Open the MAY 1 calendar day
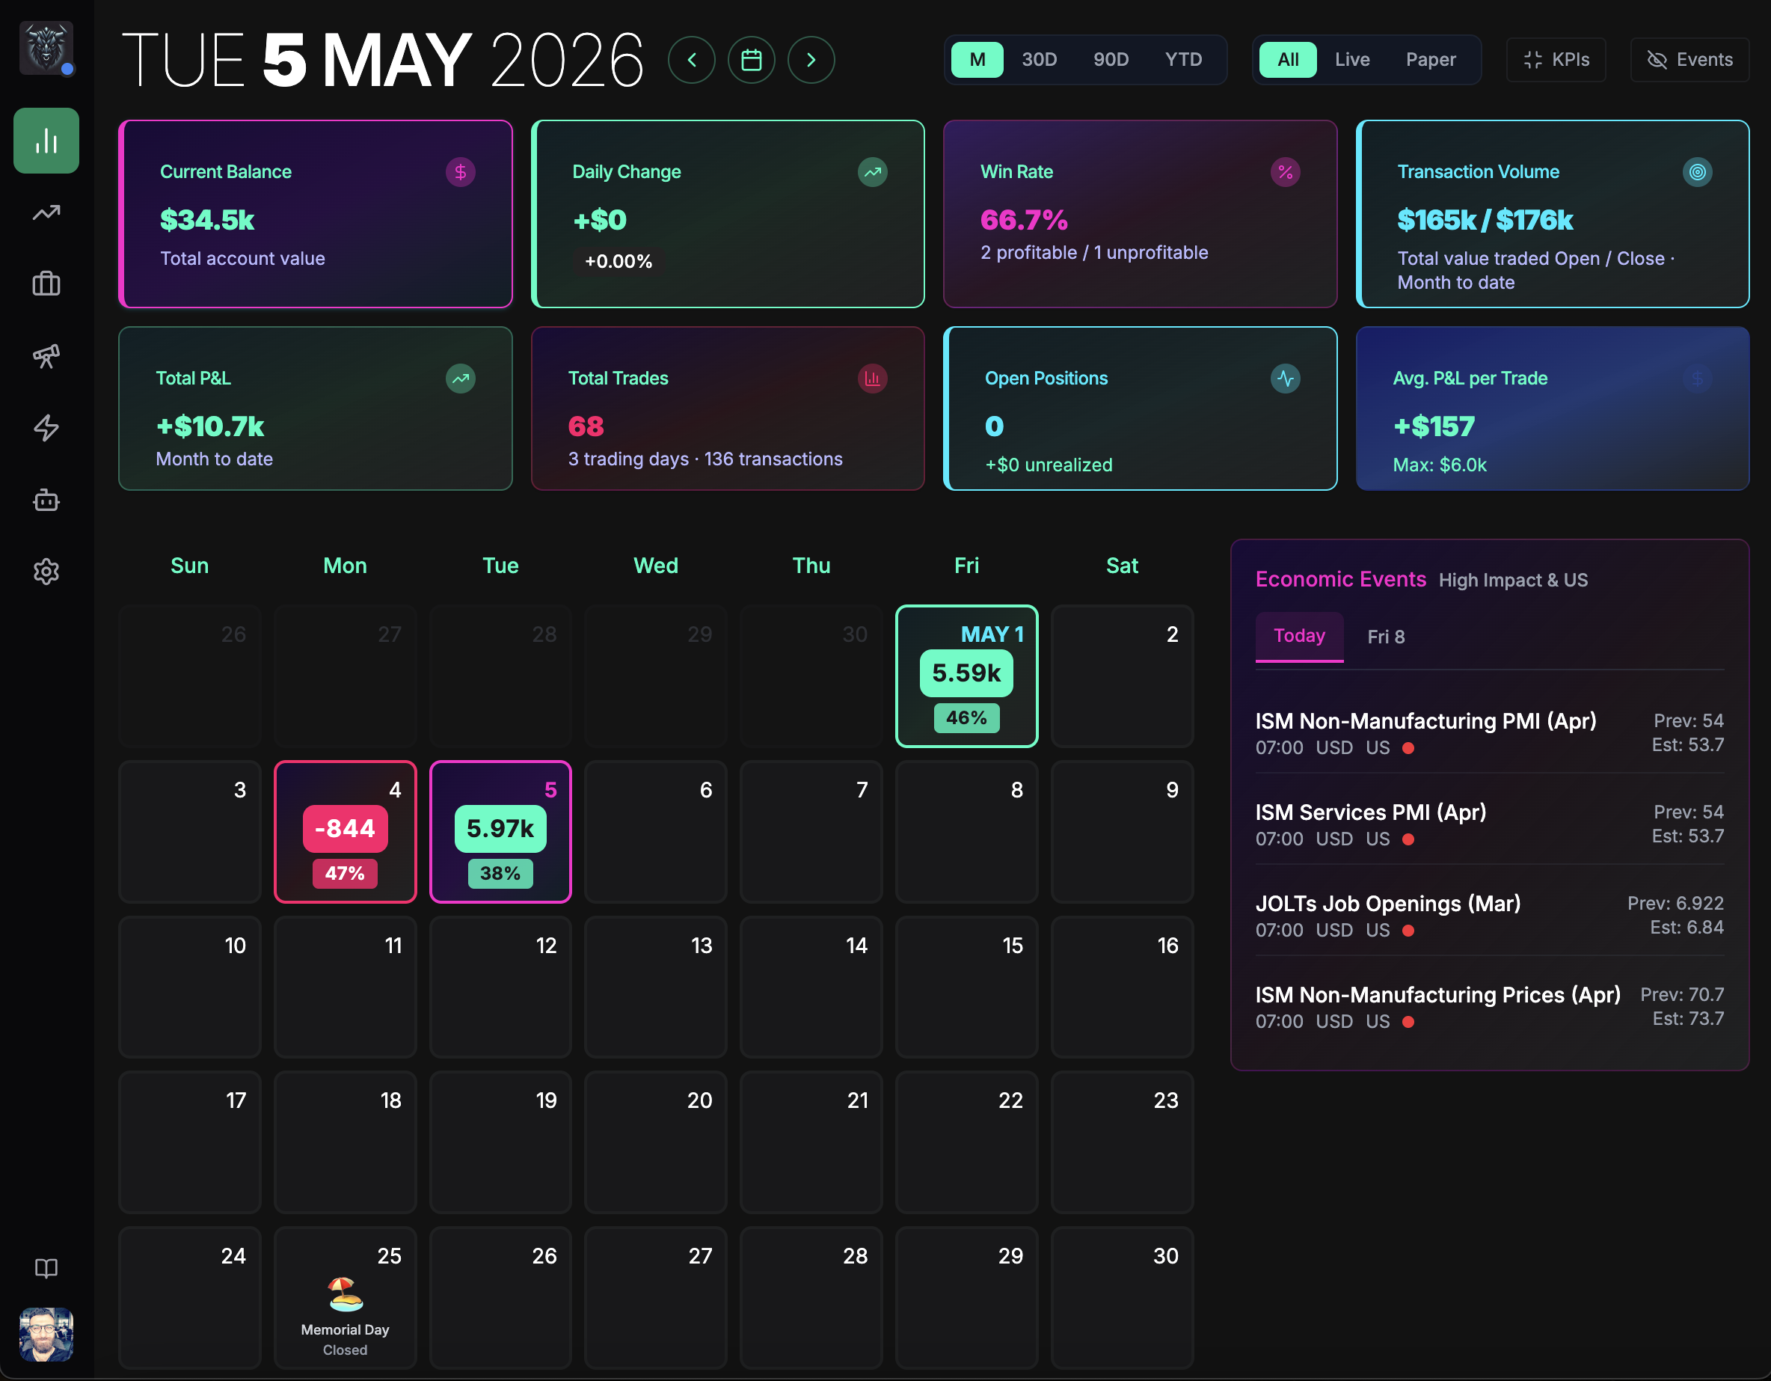The width and height of the screenshot is (1771, 1381). (x=966, y=676)
